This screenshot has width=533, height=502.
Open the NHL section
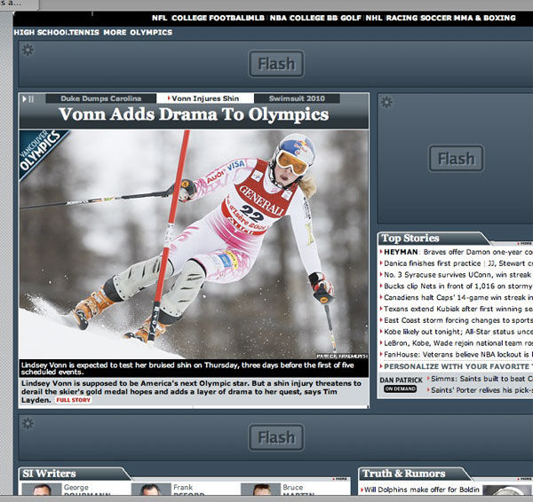point(374,18)
